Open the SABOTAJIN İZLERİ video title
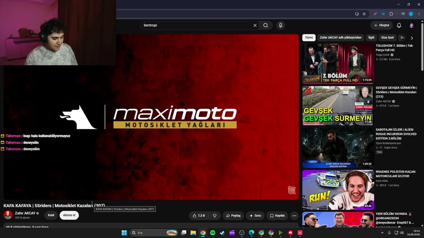The height and width of the screenshot is (238, 424). [x=396, y=134]
